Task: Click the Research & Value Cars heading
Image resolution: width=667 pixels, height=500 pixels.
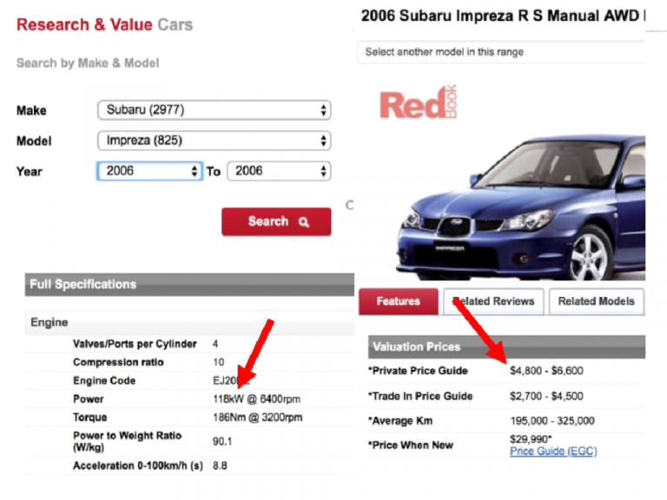Action: (x=104, y=24)
